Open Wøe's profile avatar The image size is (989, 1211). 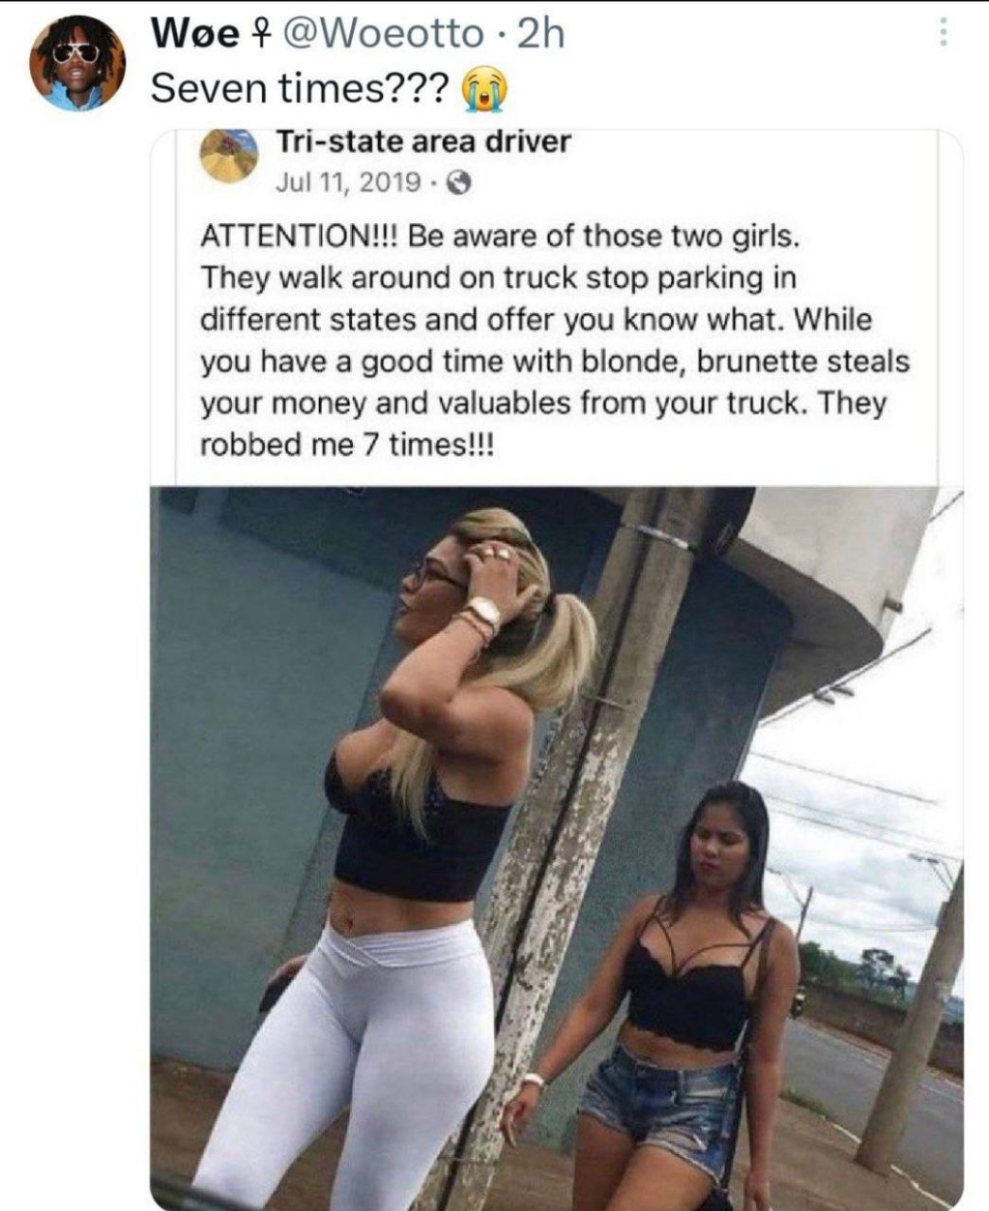[x=78, y=61]
